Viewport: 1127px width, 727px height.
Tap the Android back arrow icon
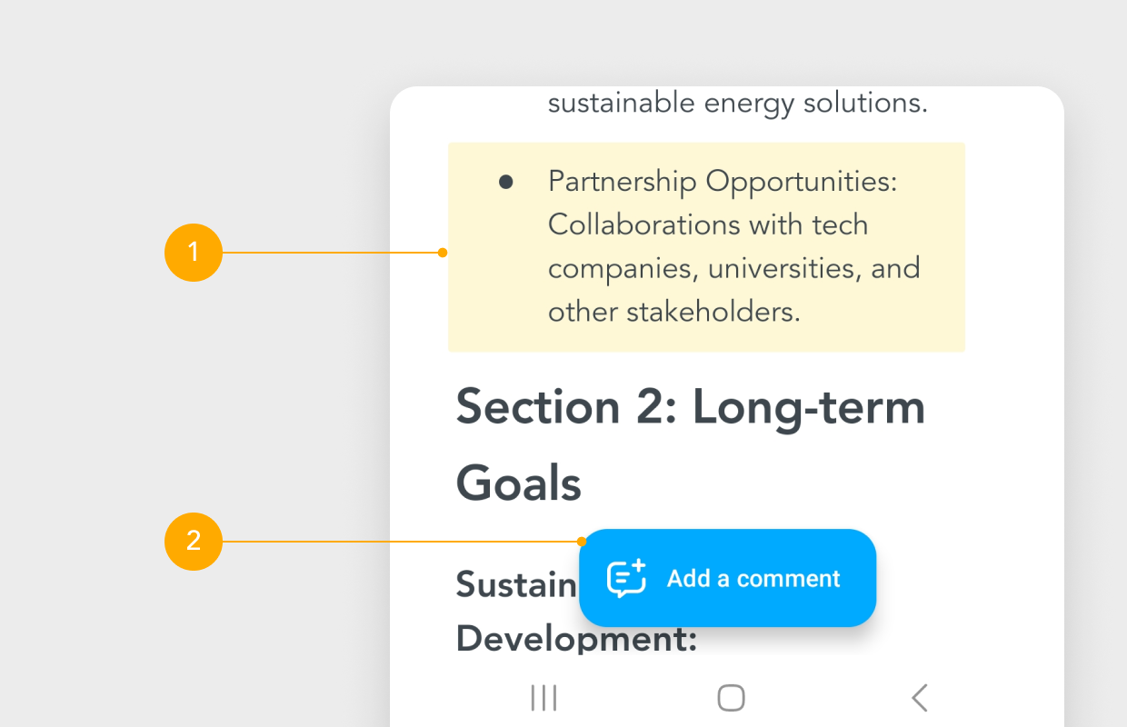tap(919, 698)
